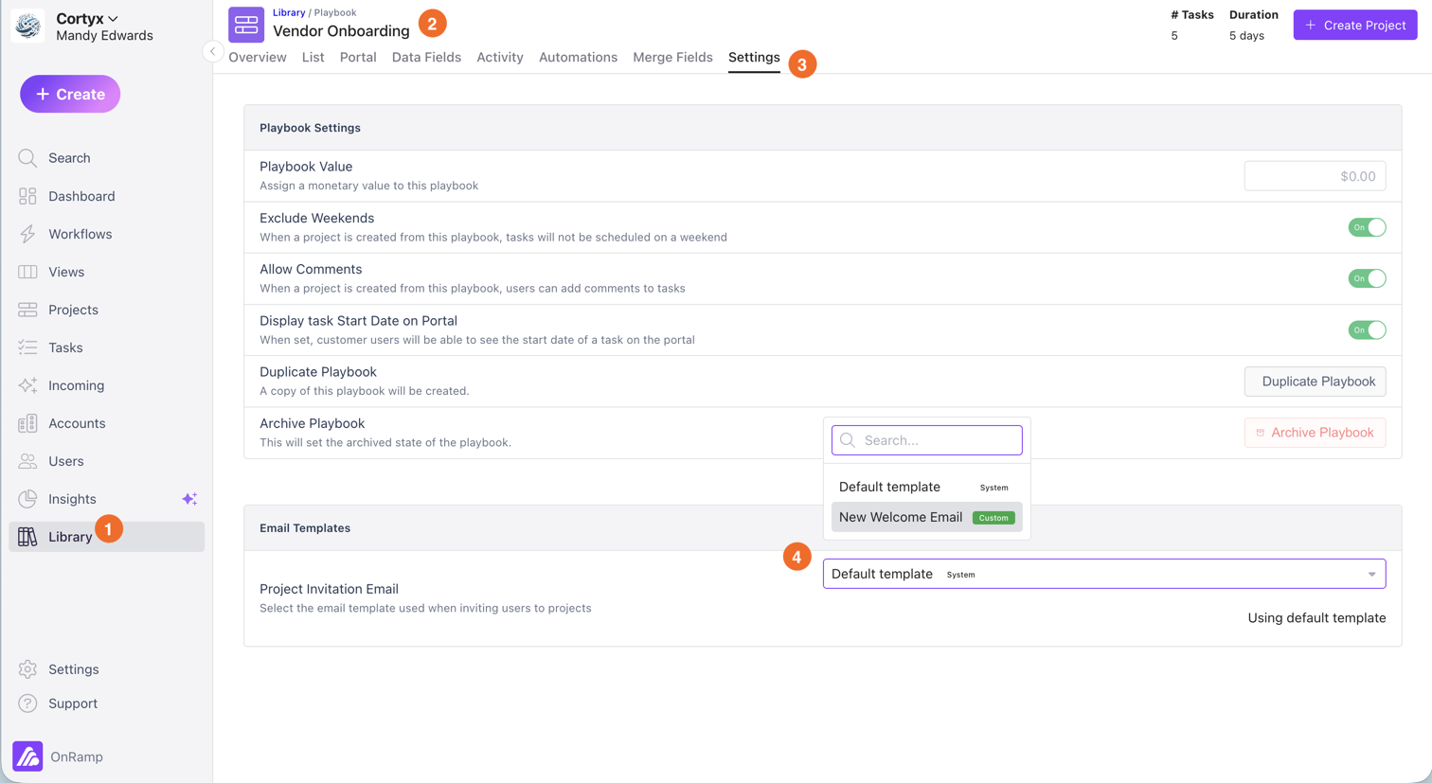Collapse the left sidebar with chevron

click(213, 51)
